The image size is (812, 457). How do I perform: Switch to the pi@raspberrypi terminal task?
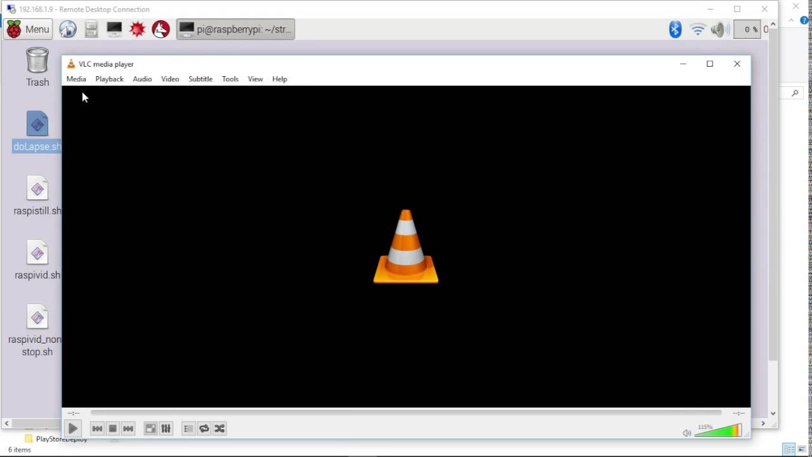tap(235, 29)
